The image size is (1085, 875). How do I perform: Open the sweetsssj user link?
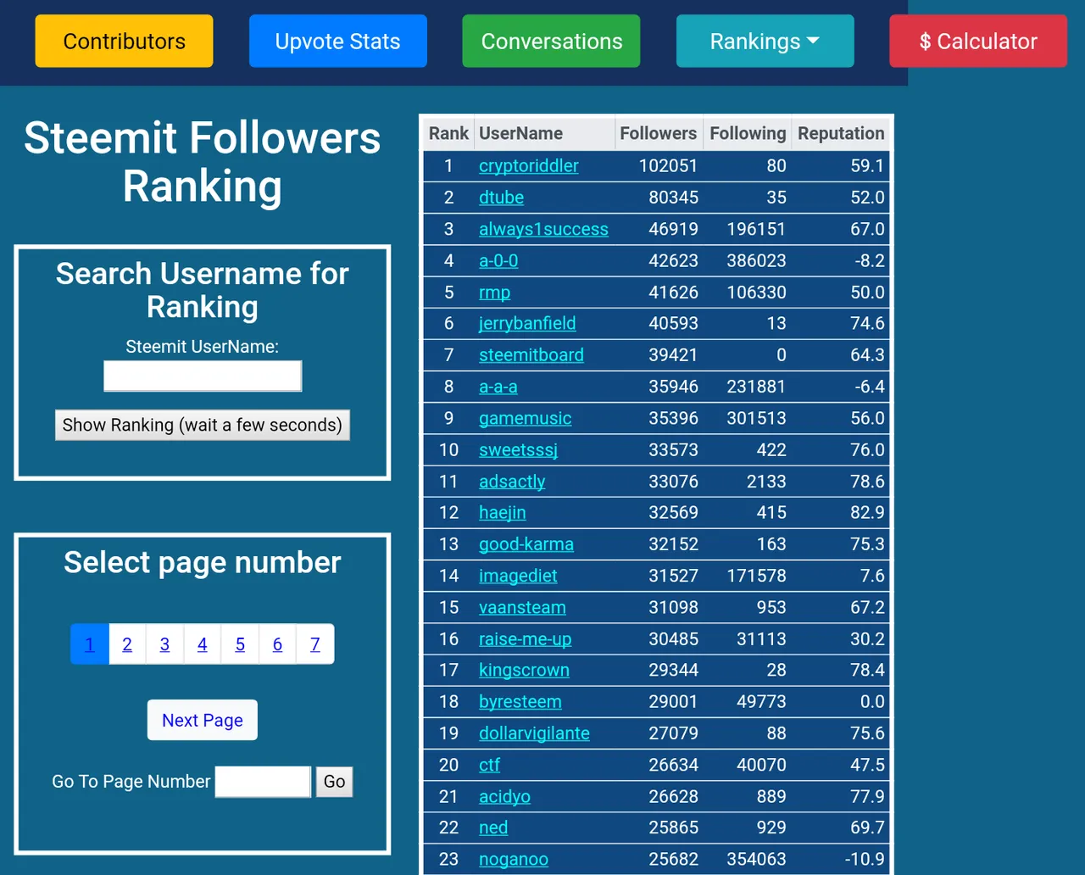point(518,450)
